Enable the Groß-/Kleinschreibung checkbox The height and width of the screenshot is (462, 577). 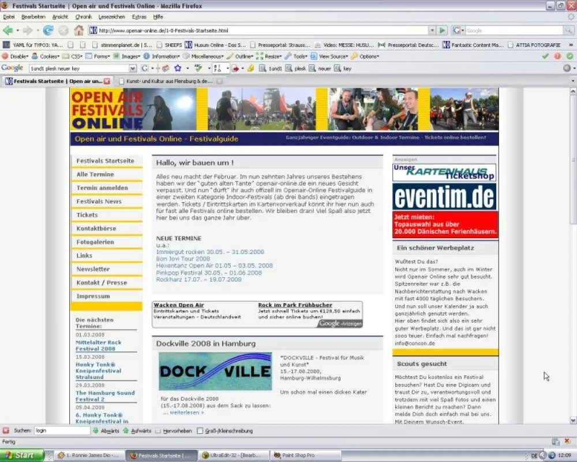[x=200, y=431]
